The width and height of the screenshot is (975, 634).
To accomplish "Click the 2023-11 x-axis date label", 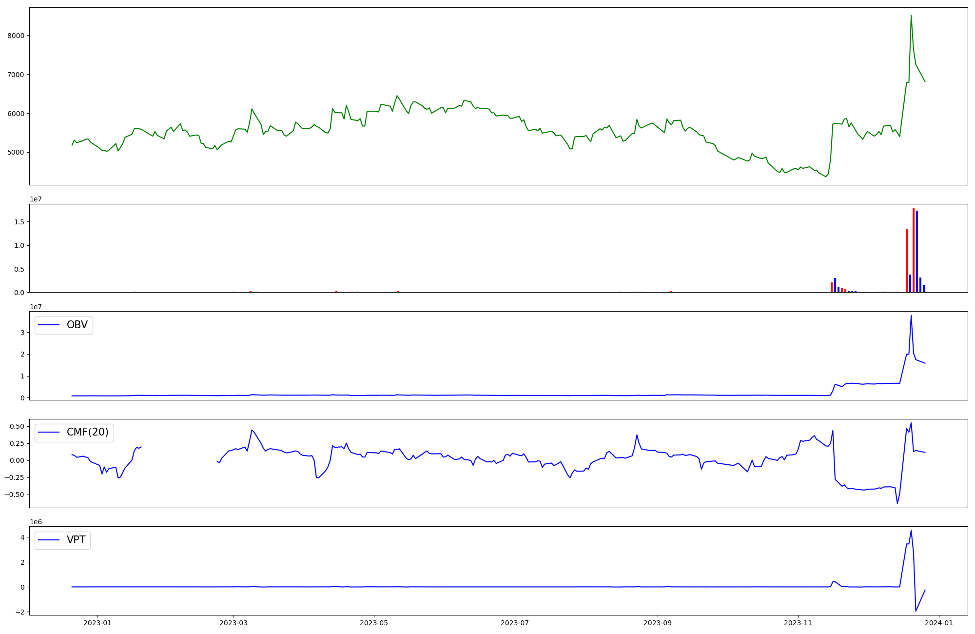I will (798, 623).
